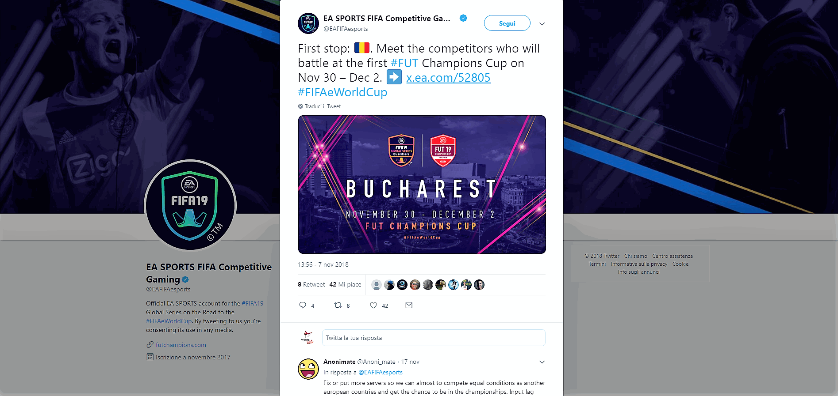Open the tweet options chevron near Segui
Image resolution: width=838 pixels, height=396 pixels.
tap(542, 24)
